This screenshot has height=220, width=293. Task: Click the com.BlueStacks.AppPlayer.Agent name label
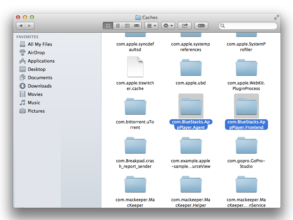point(191,124)
